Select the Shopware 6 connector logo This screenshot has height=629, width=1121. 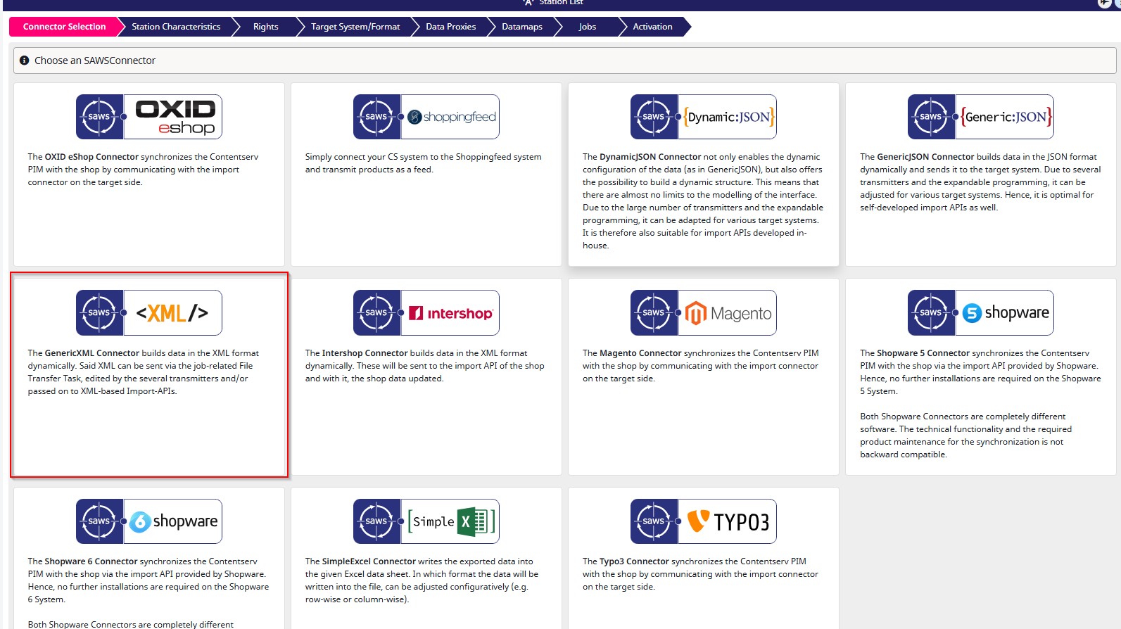coord(149,521)
